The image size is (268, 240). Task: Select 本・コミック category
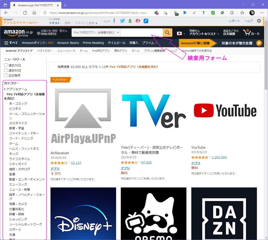(x=18, y=104)
